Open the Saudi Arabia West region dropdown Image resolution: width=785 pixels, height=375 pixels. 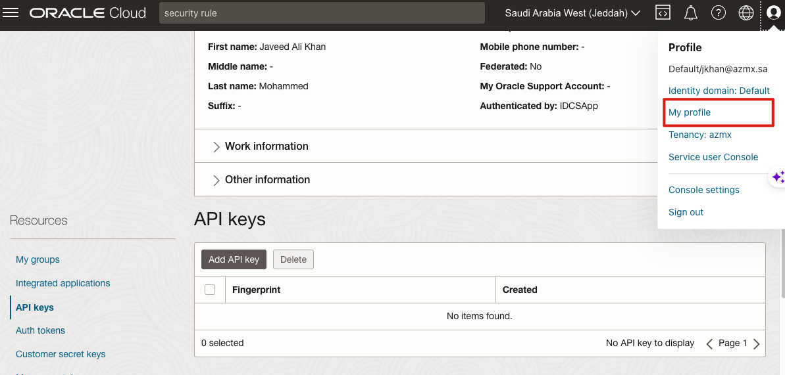point(572,13)
